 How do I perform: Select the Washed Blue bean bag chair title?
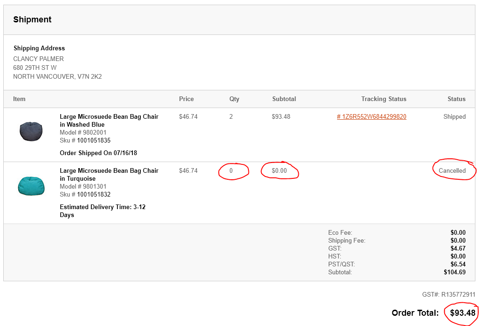click(x=109, y=121)
